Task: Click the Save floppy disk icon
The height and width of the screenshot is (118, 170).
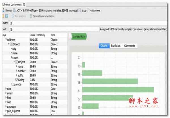Action: (7, 16)
